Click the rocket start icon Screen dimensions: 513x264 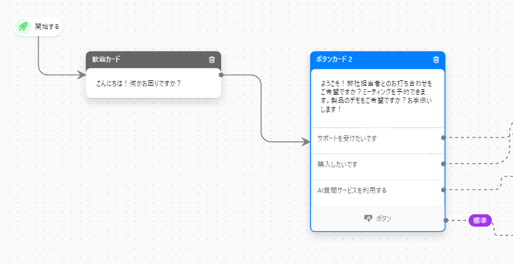point(23,27)
